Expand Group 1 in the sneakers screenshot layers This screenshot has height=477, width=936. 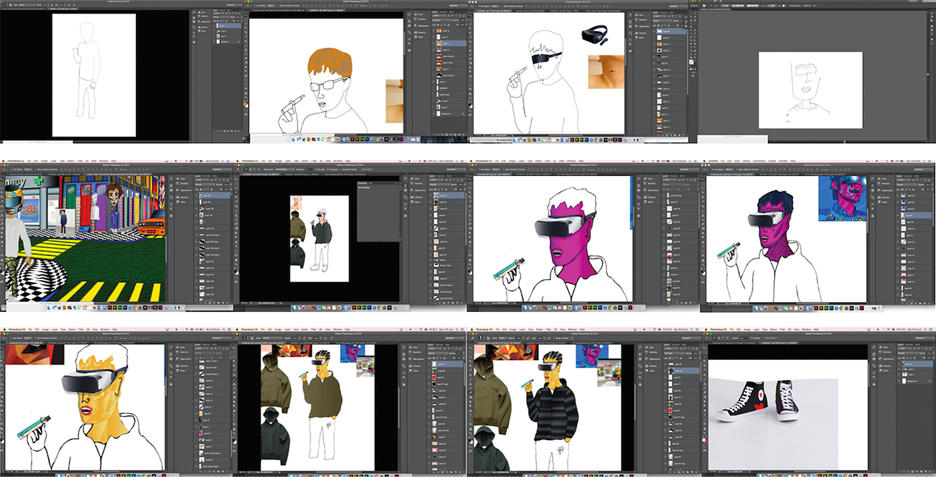(x=903, y=369)
